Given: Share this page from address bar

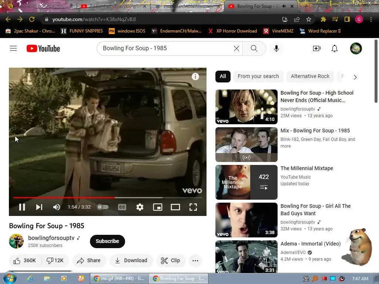Looking at the screenshot, I should point(297,19).
